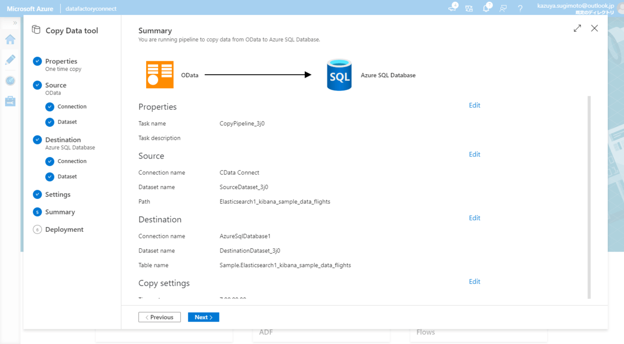624x344 pixels.
Task: Open the Home icon in left sidebar
Action: [x=10, y=39]
